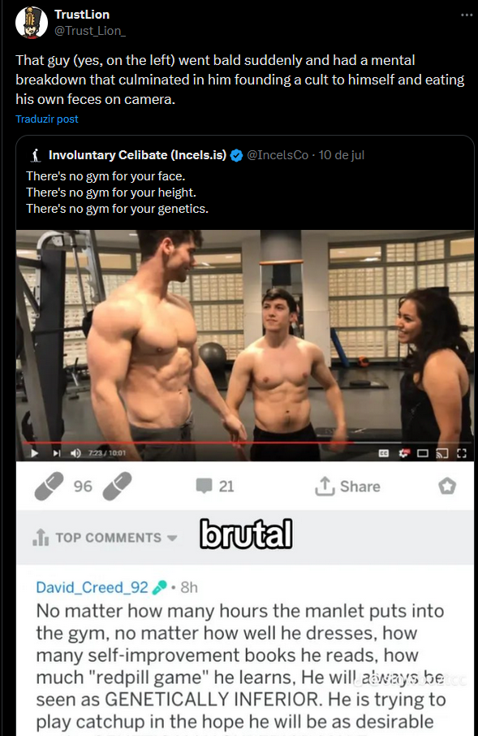The height and width of the screenshot is (736, 478).
Task: Mute the video volume icon
Action: pos(75,453)
